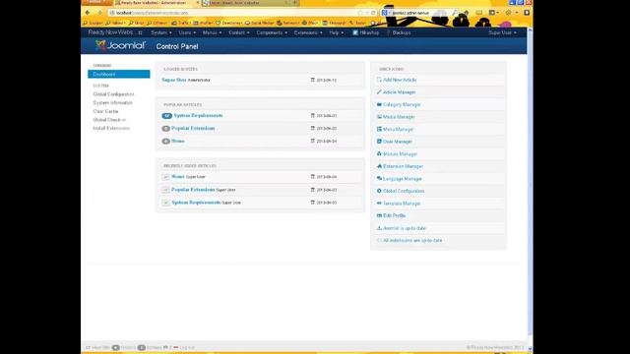Click the reload icon in address bar

[x=373, y=13]
